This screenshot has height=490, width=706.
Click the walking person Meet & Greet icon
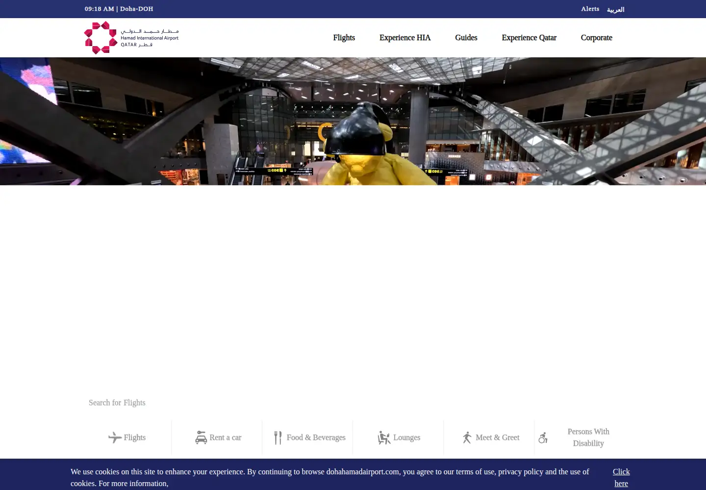point(467,438)
